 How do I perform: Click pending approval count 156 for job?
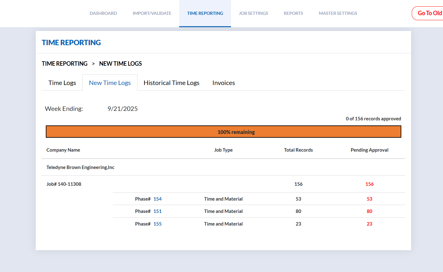(369, 184)
